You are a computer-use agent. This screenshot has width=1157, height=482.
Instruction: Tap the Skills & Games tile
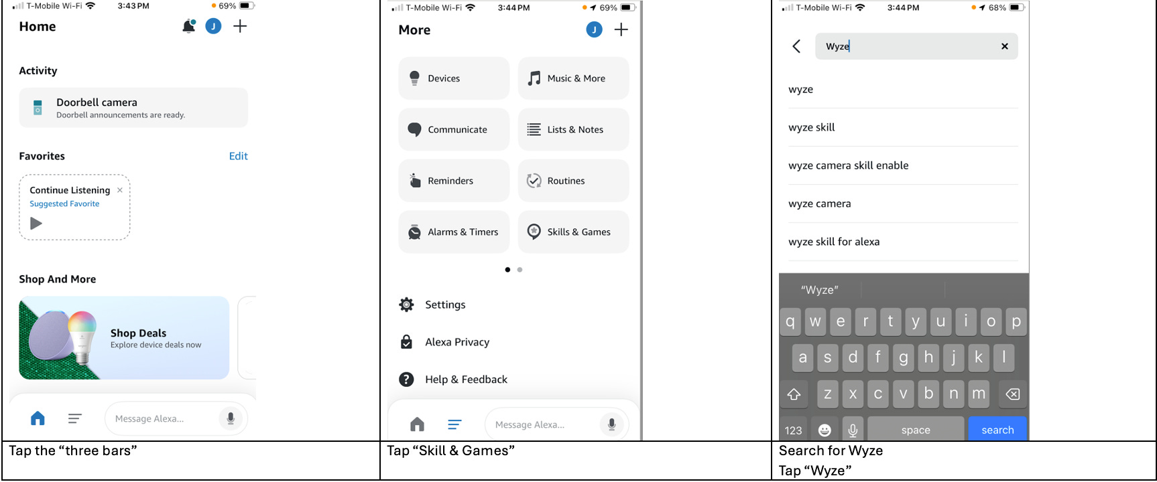(573, 232)
